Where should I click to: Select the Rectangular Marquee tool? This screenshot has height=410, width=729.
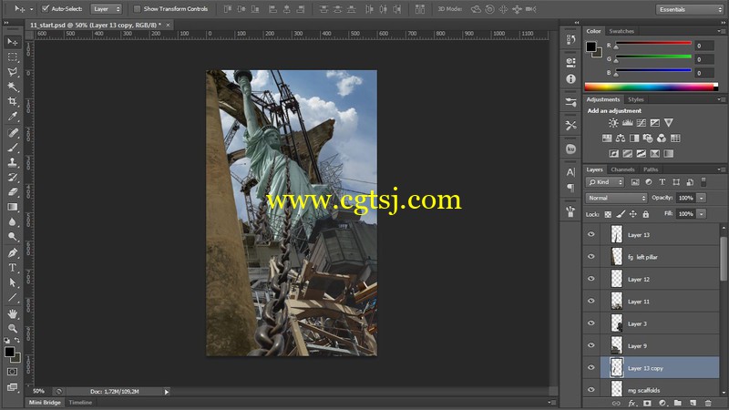coord(13,57)
